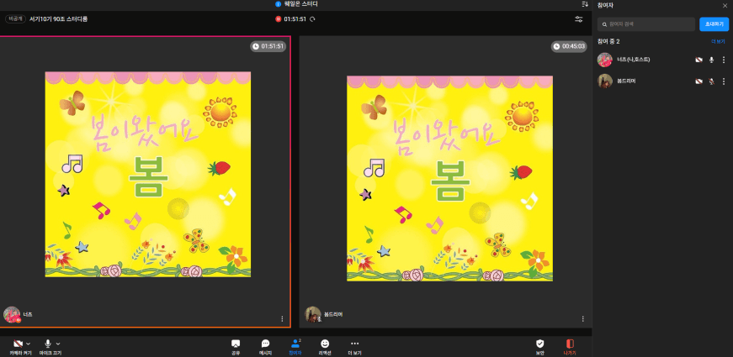Screen dimensions: 733x357
Task: Click participant name 봄드리머 in list
Action: click(626, 81)
